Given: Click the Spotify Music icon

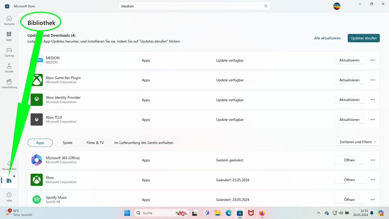Looking at the screenshot, I should coord(37,200).
